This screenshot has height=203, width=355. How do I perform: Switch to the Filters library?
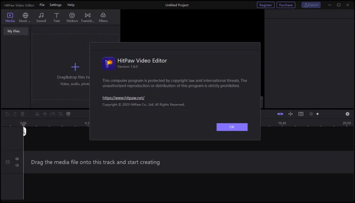click(103, 17)
